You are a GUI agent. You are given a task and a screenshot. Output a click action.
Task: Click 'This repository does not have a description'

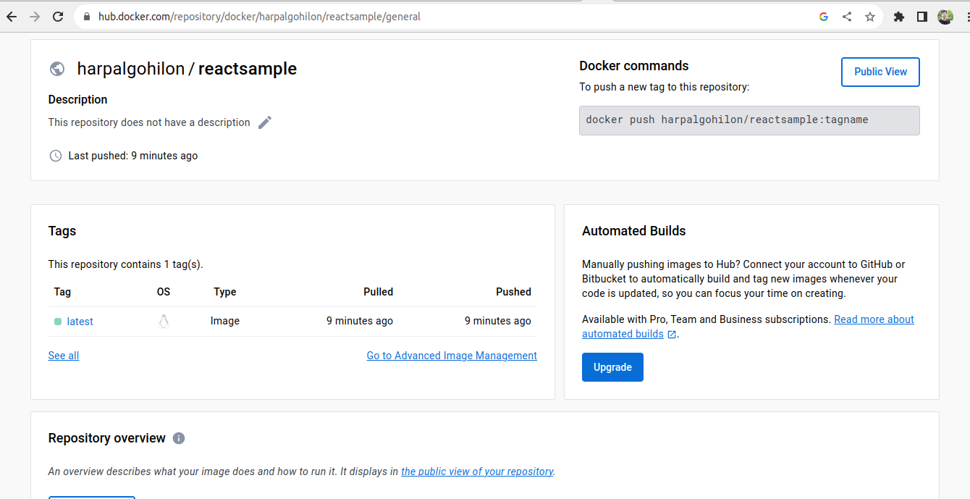[149, 122]
